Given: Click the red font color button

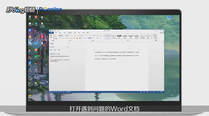Looking at the screenshot, I should click(77, 38).
